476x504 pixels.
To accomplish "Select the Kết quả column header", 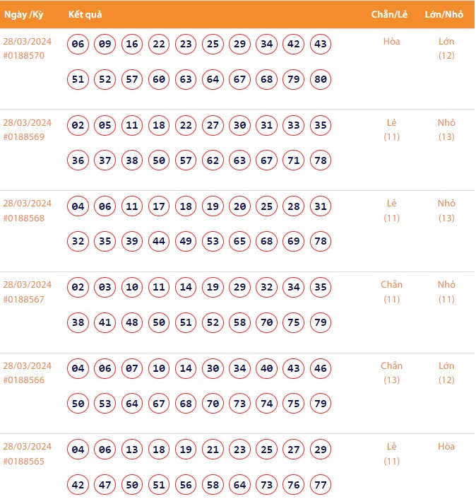I will 85,14.
